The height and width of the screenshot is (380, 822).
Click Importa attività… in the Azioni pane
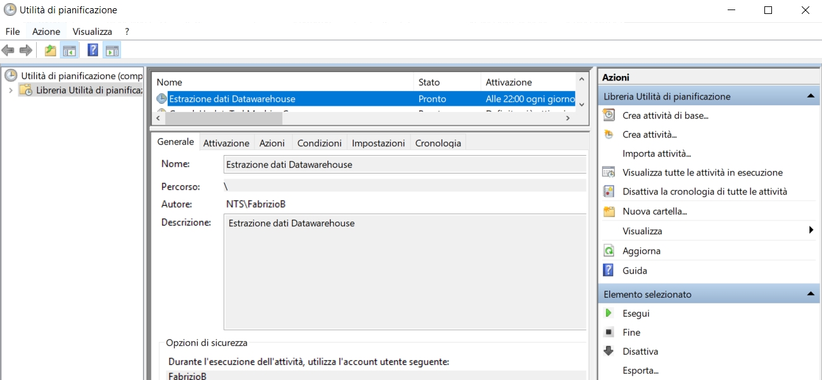(656, 153)
